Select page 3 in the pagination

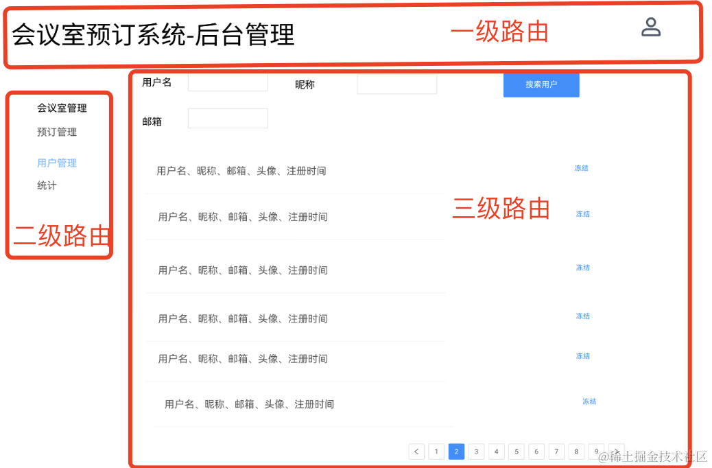tap(476, 452)
